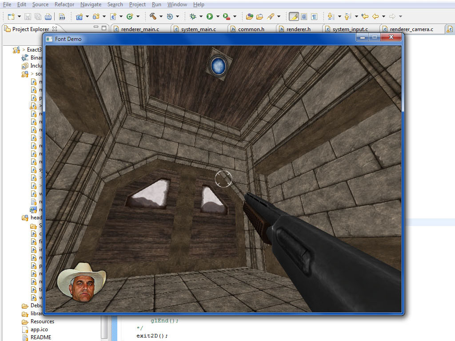
Task: Click the Search flashlight icon
Action: tap(271, 16)
